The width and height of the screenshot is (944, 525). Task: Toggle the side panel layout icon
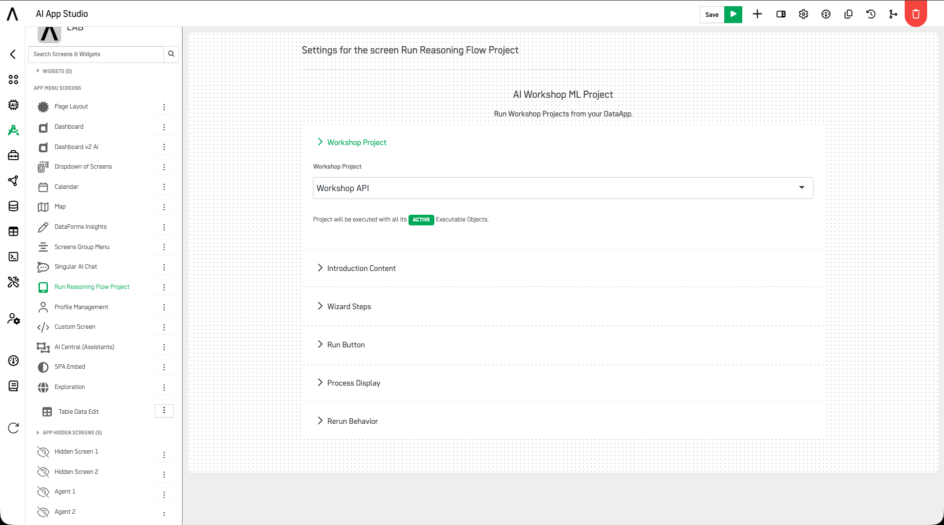coord(781,14)
